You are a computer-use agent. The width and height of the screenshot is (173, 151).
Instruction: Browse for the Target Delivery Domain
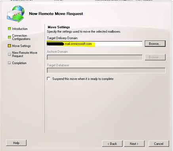155,43
